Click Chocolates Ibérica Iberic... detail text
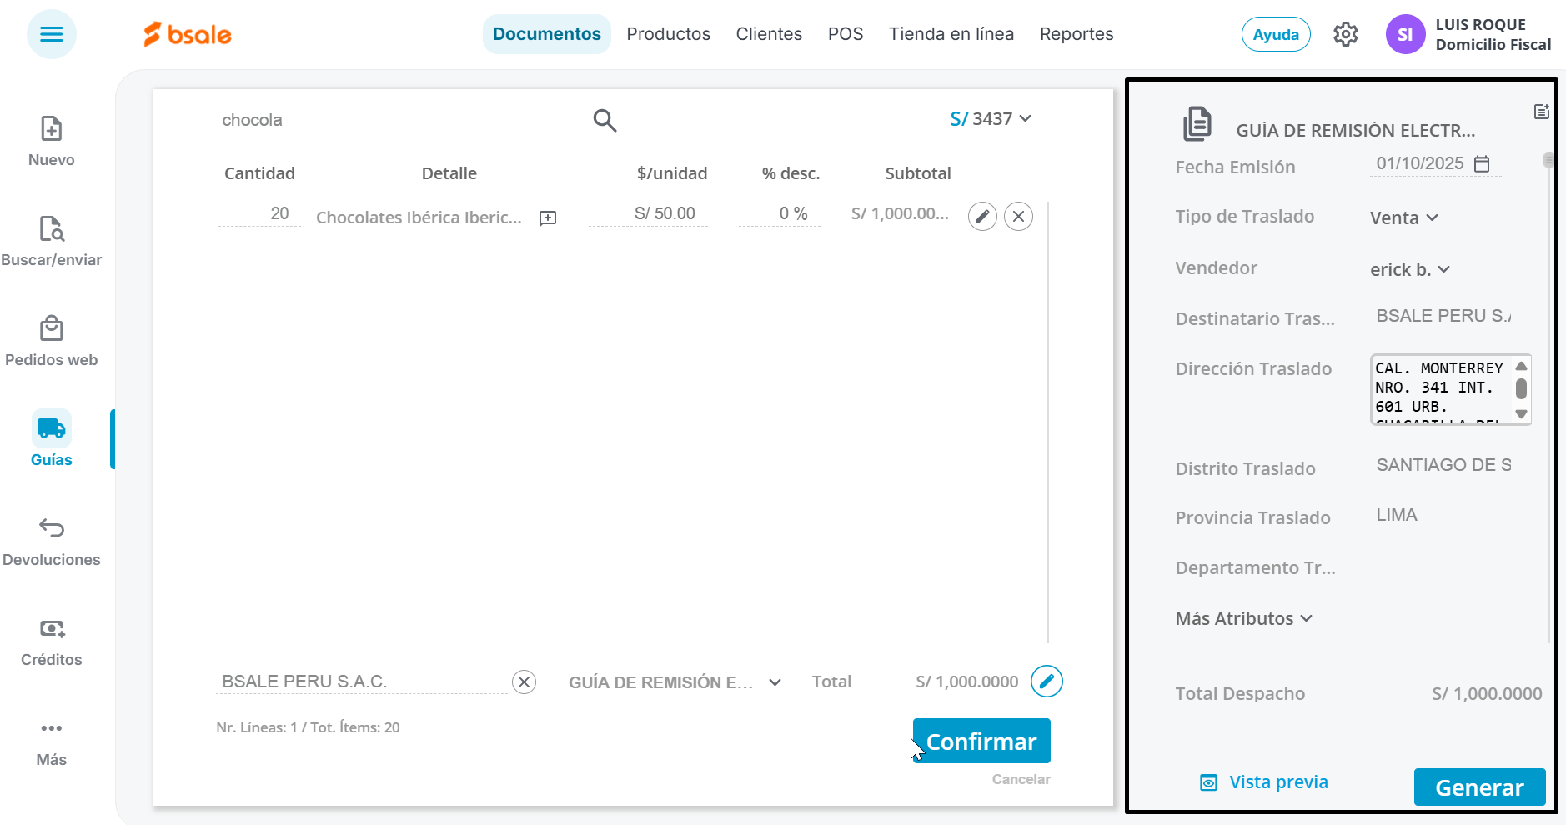The width and height of the screenshot is (1566, 825). coord(419,217)
